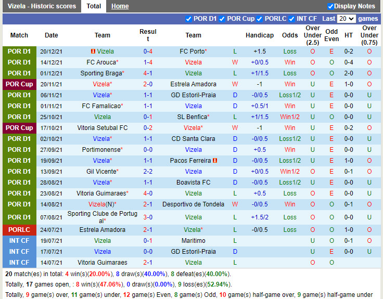Click the Odds column header
383x299 pixels.
(x=290, y=35)
